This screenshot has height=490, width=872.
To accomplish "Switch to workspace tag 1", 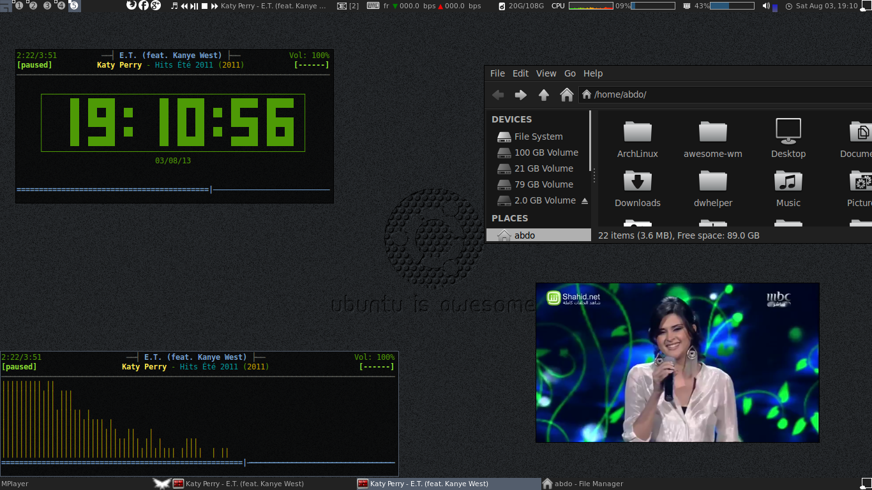I will [19, 6].
